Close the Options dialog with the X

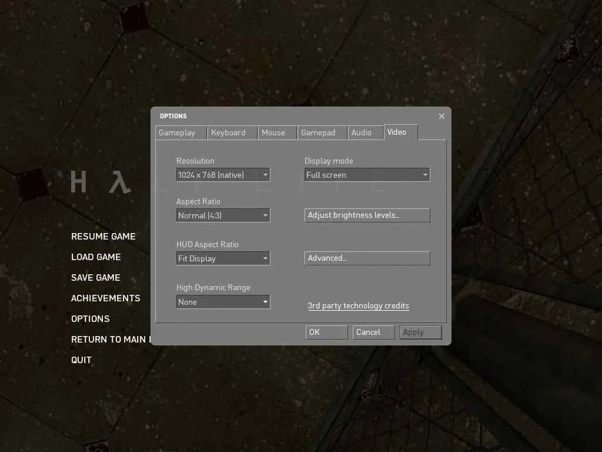click(x=442, y=116)
